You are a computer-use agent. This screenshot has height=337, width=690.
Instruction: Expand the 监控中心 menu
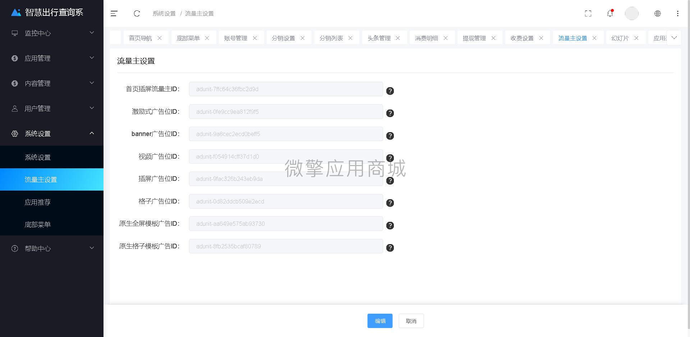tap(52, 33)
